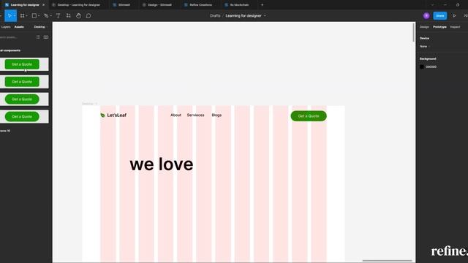Click the blue Share button

click(x=440, y=16)
